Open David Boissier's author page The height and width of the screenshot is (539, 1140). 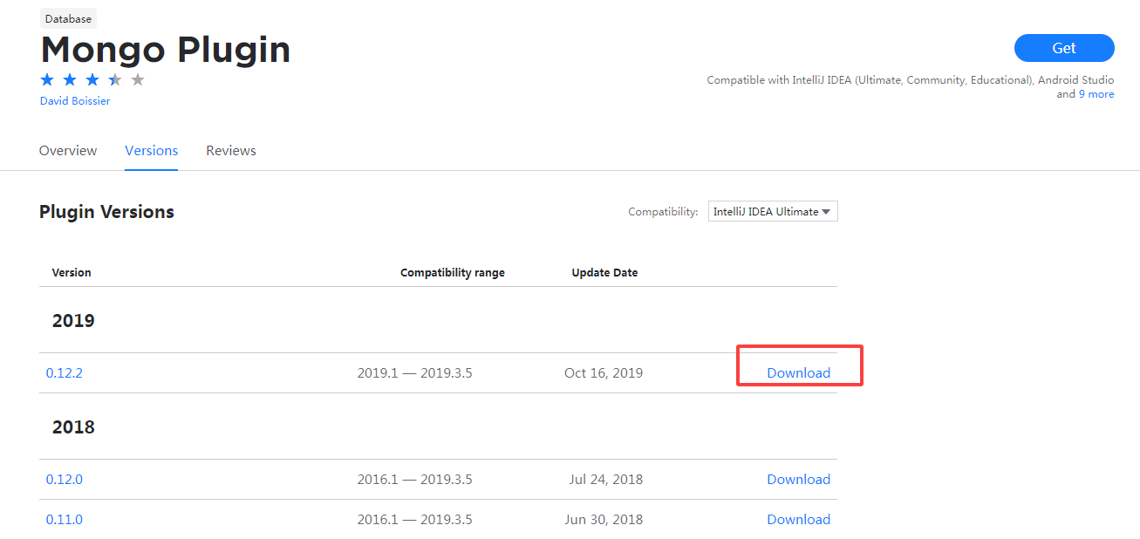(x=75, y=100)
